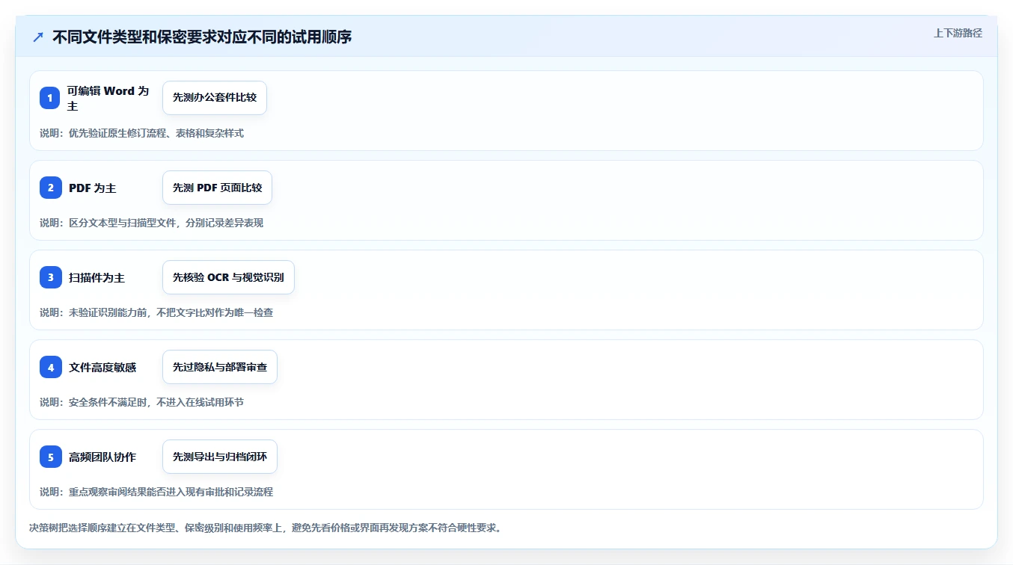1013x565 pixels.
Task: Click the 扫描件为主 label
Action: tap(97, 278)
